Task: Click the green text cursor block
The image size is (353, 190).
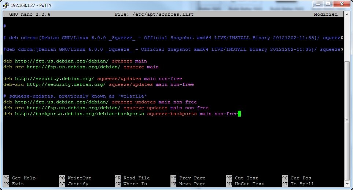Action: coord(239,114)
